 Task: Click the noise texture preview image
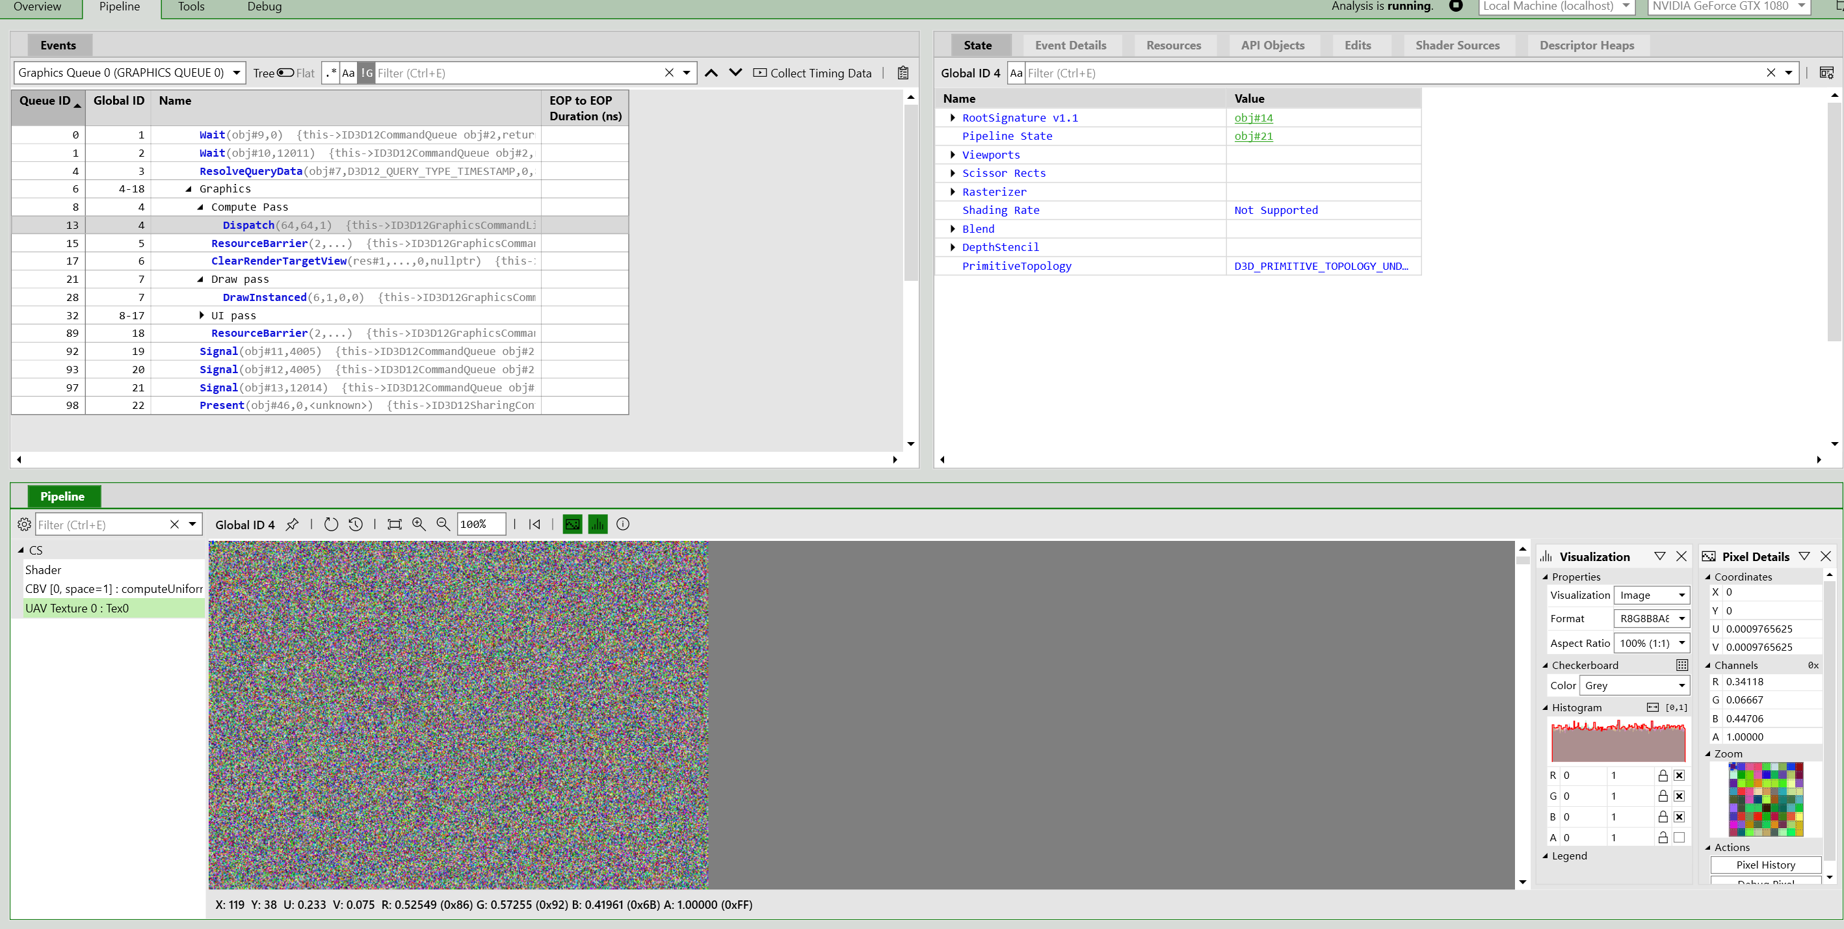[x=458, y=714]
